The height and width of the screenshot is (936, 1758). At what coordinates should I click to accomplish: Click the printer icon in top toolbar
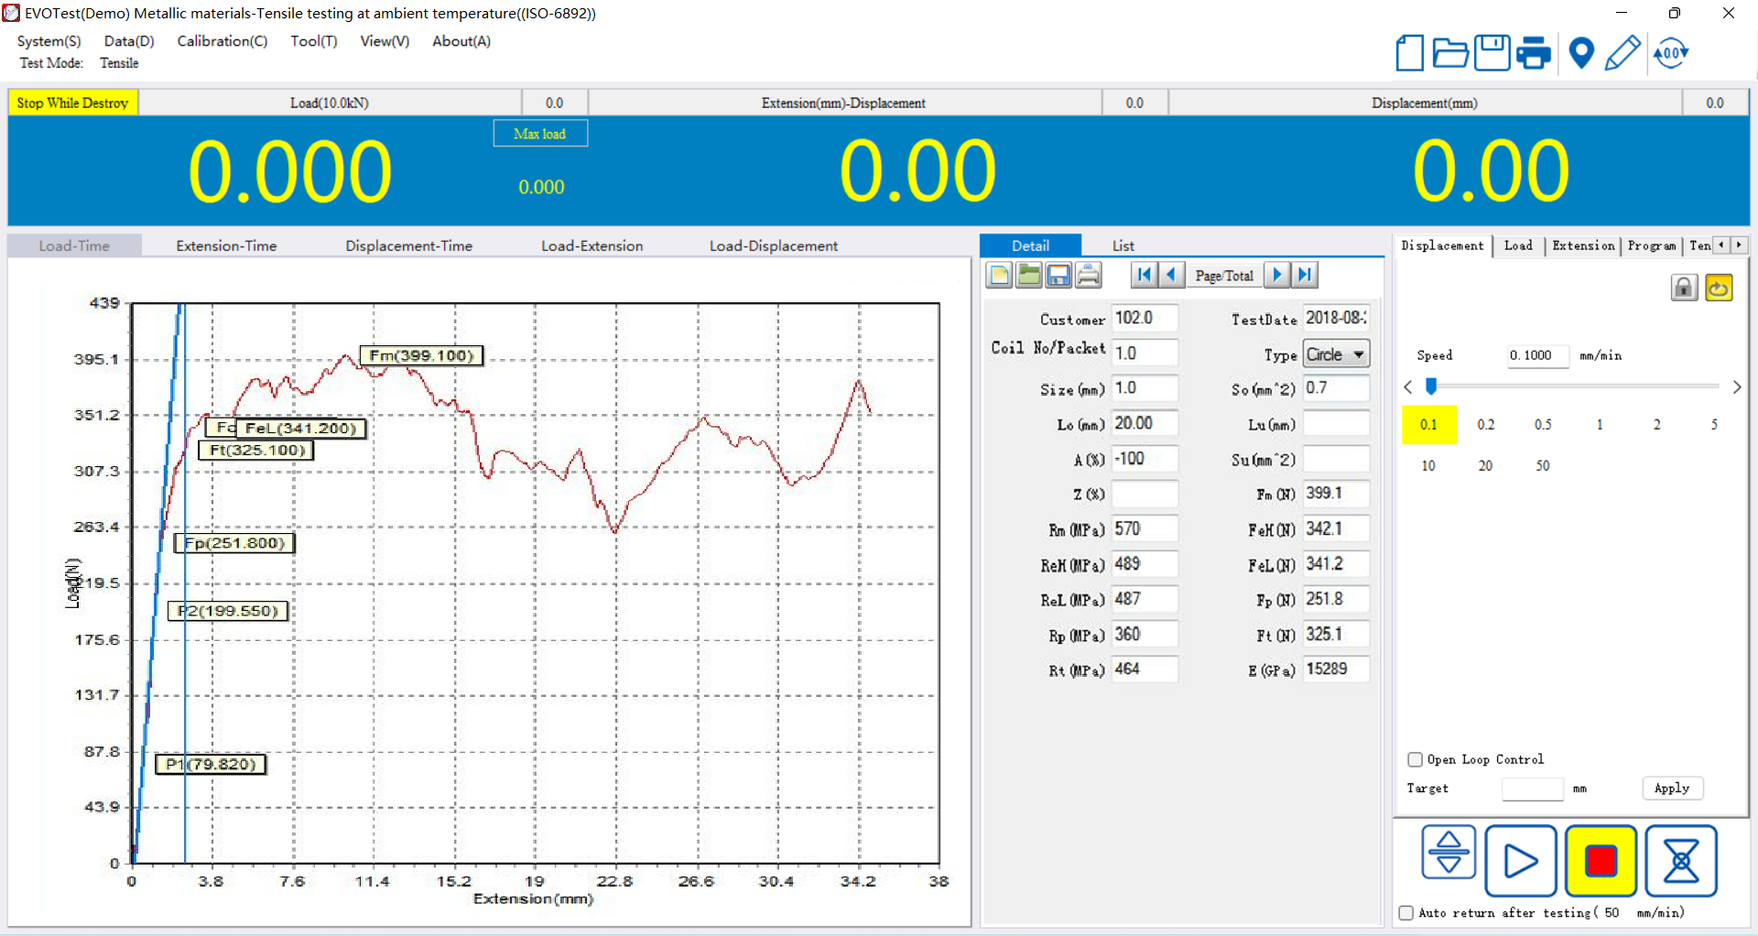tap(1533, 53)
